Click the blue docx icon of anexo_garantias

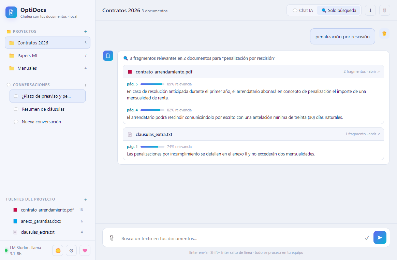pos(15,221)
